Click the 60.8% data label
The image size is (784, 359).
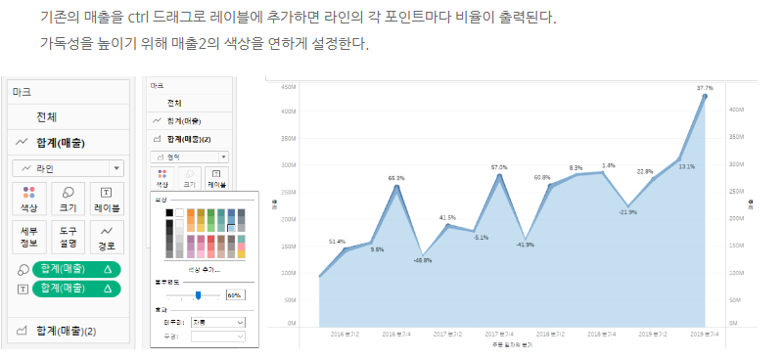point(542,177)
